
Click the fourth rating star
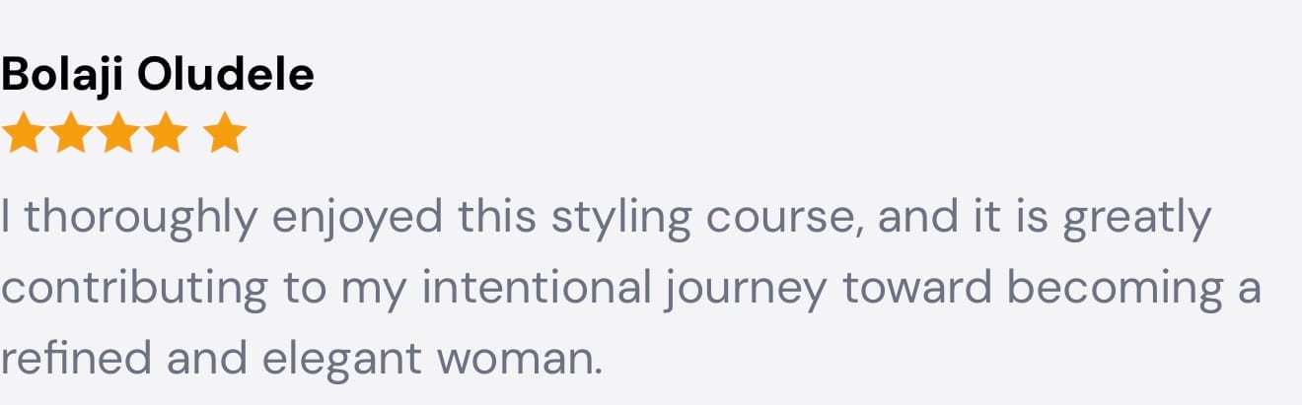(x=165, y=133)
